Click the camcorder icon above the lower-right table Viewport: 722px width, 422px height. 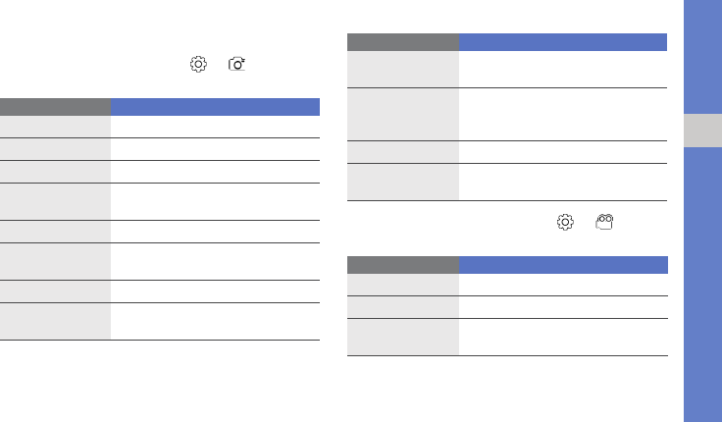[603, 223]
